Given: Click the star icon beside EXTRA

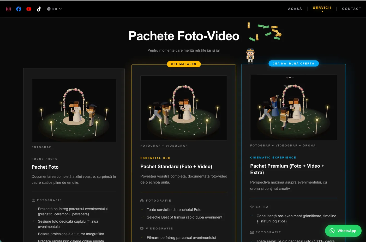Looking at the screenshot, I should [252, 207].
